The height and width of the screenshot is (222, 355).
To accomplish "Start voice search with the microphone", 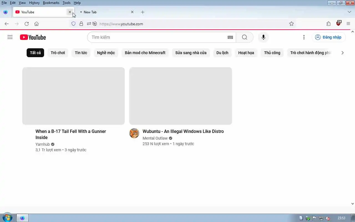I will tap(263, 37).
